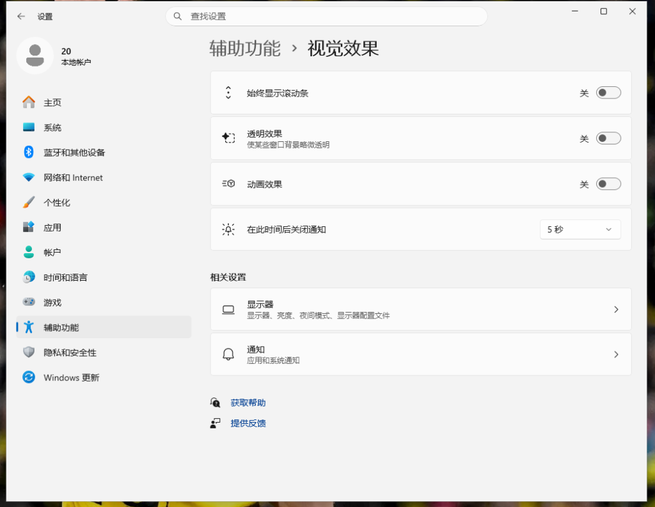Open the 应用 settings section
Viewport: 655px width, 507px height.
[x=104, y=228]
